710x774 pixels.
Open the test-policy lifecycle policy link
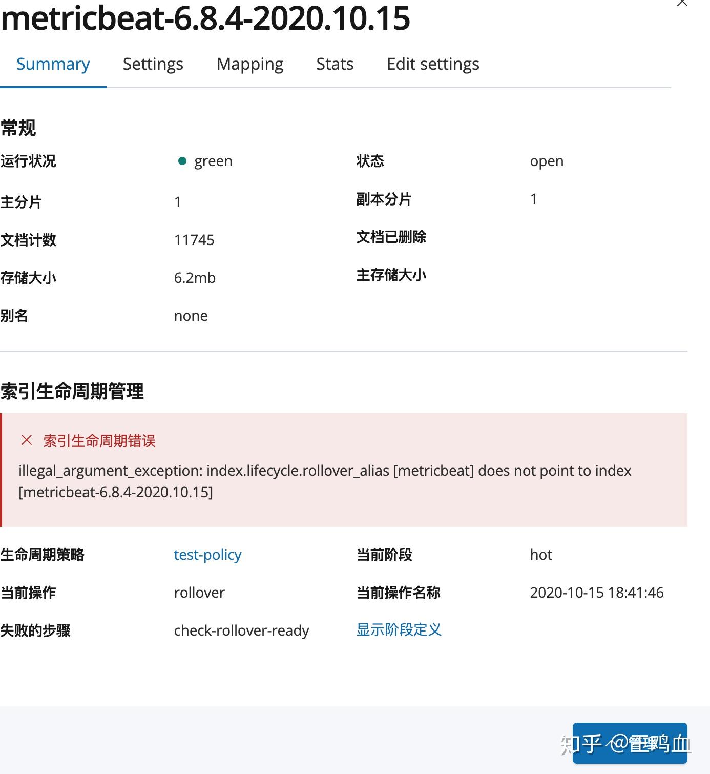207,555
